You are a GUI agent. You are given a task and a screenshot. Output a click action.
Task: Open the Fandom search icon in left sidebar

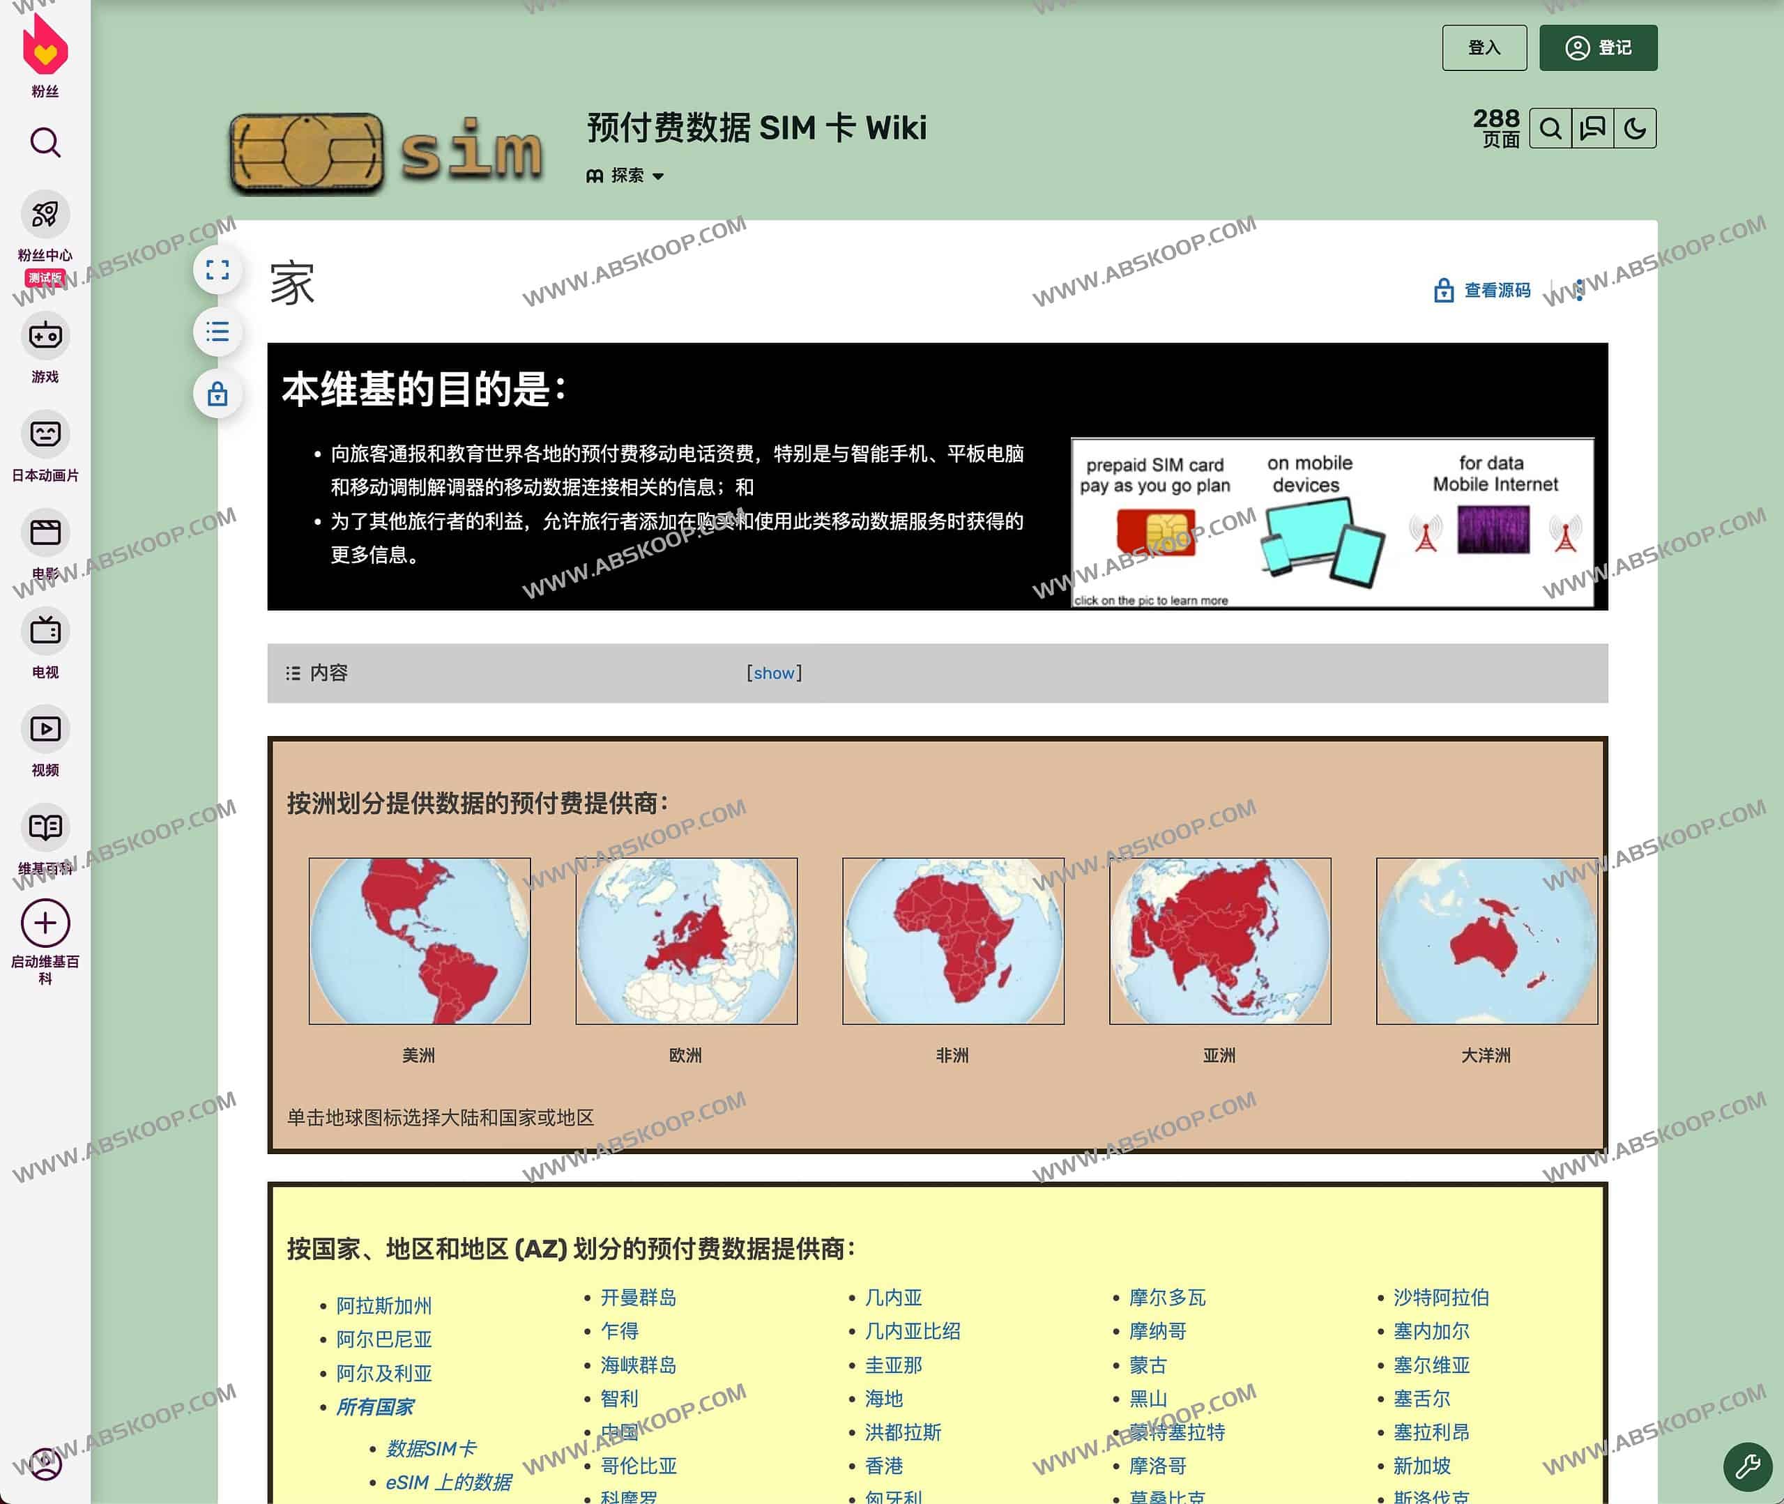[x=45, y=142]
